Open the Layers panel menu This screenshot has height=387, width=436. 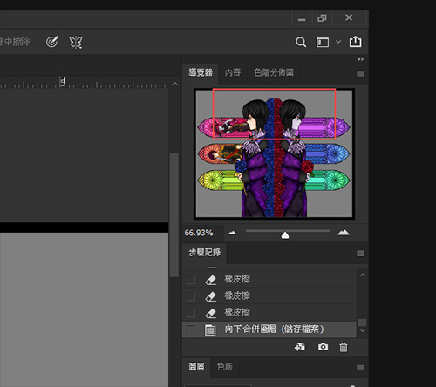tap(360, 368)
